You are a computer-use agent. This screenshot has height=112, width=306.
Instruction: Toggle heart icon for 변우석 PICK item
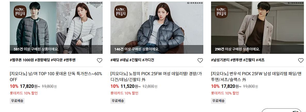click(301, 61)
